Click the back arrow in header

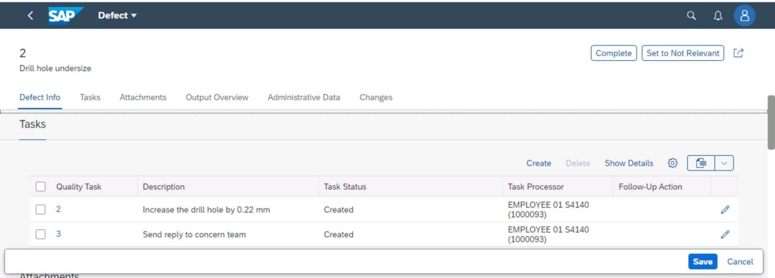pos(30,16)
